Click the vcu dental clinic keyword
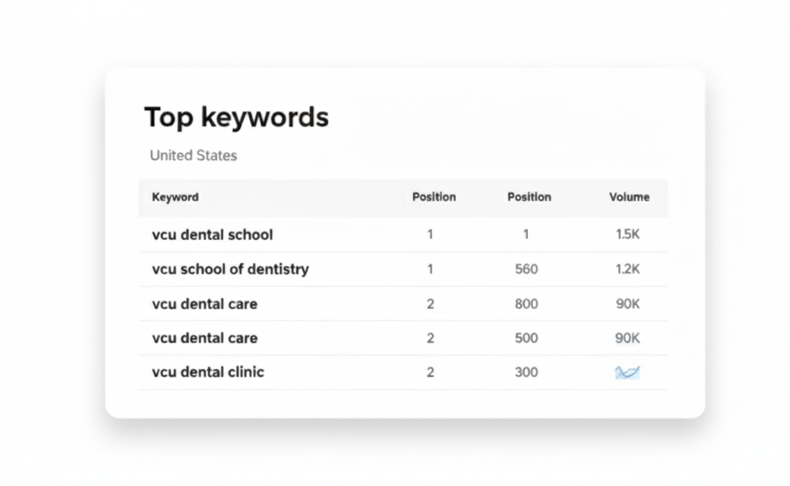 207,372
